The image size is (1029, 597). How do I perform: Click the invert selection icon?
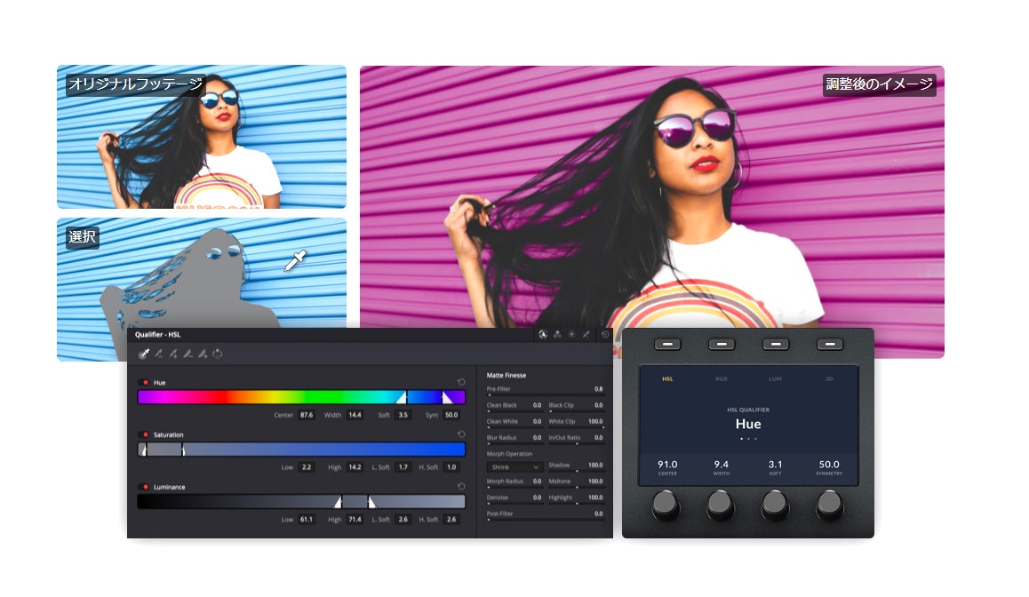218,354
